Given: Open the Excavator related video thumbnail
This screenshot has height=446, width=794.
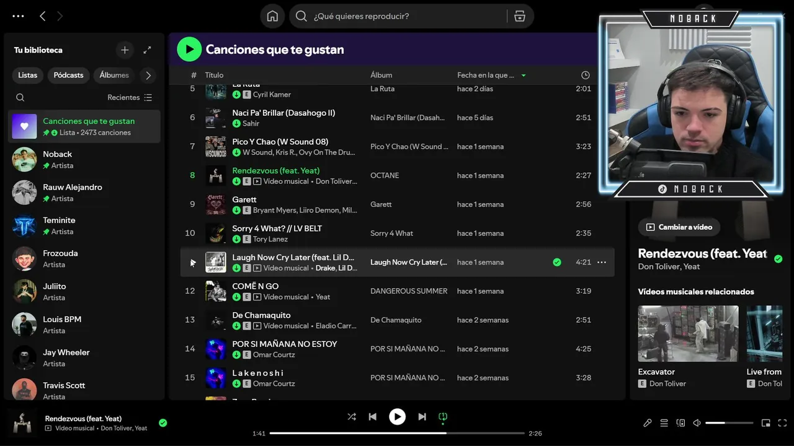Looking at the screenshot, I should [688, 333].
